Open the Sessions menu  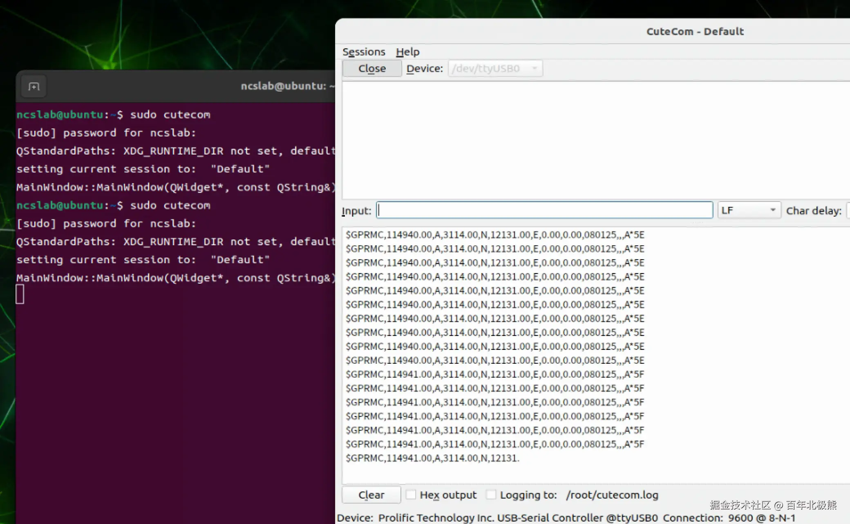[x=363, y=52]
